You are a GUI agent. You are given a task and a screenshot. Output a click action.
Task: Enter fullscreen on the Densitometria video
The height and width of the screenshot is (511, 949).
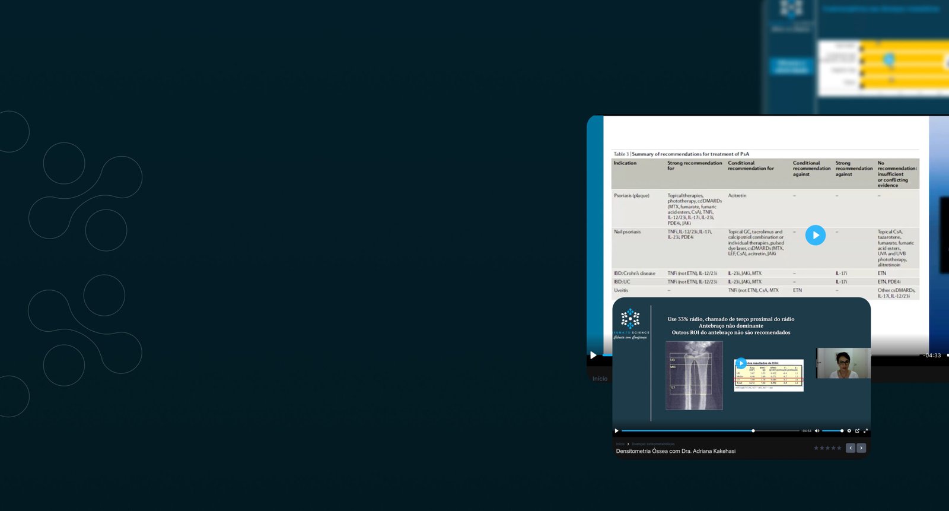[x=865, y=431]
